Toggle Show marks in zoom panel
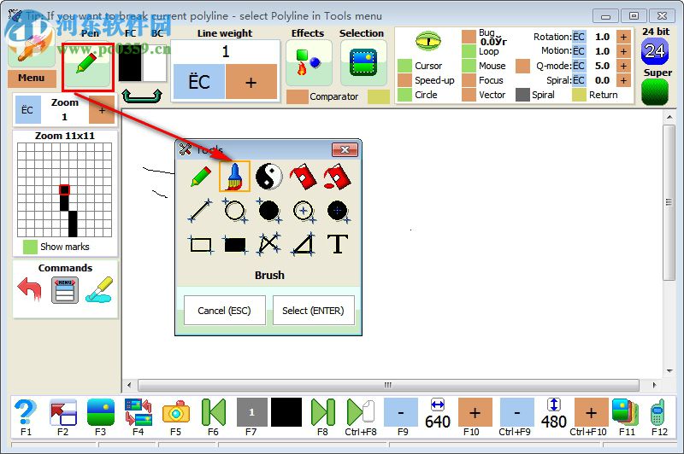 (x=30, y=247)
